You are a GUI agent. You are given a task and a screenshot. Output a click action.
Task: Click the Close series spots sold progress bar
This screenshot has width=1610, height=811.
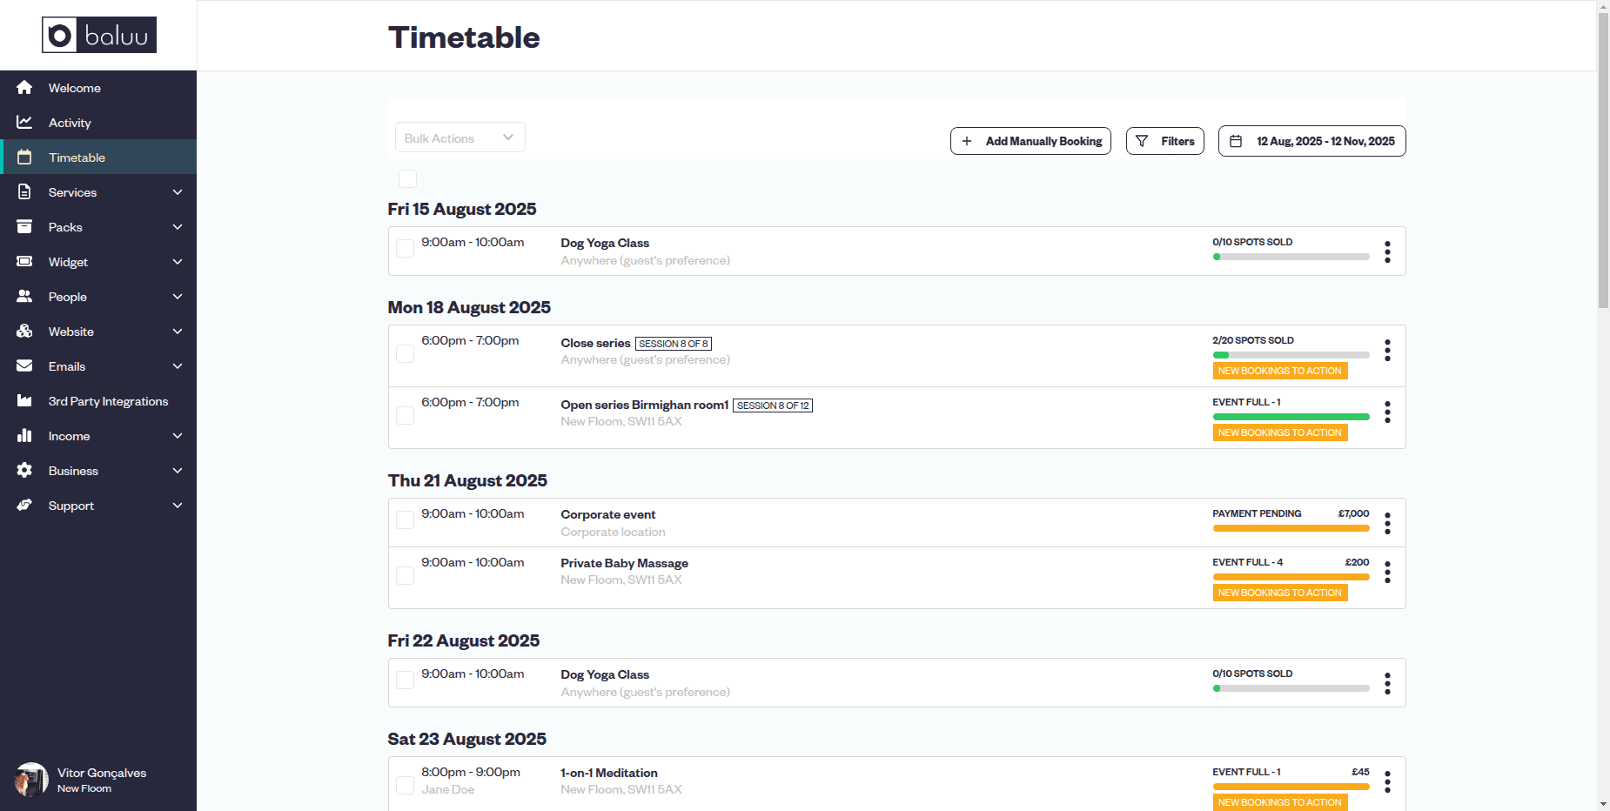tap(1291, 355)
